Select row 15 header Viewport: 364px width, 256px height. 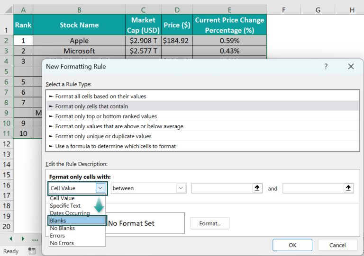click(6, 175)
